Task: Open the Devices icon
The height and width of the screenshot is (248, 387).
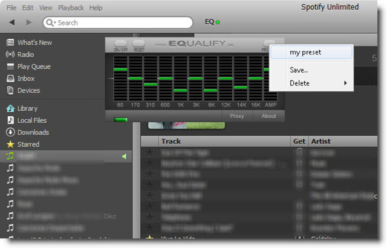Action: [10, 90]
